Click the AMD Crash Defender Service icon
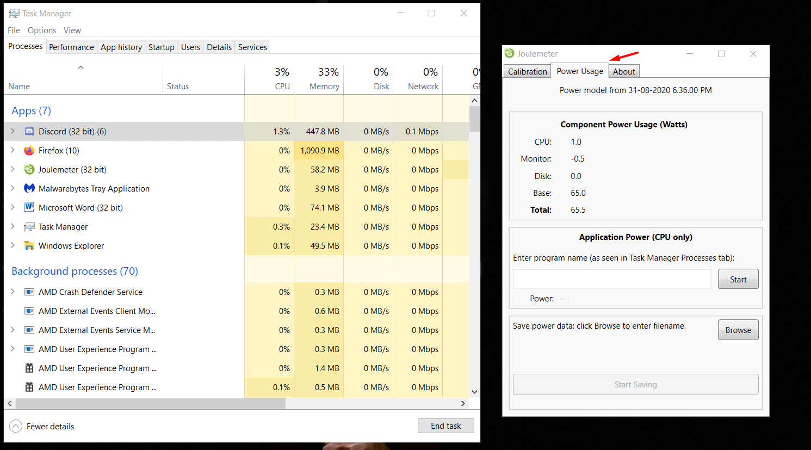 click(x=29, y=292)
